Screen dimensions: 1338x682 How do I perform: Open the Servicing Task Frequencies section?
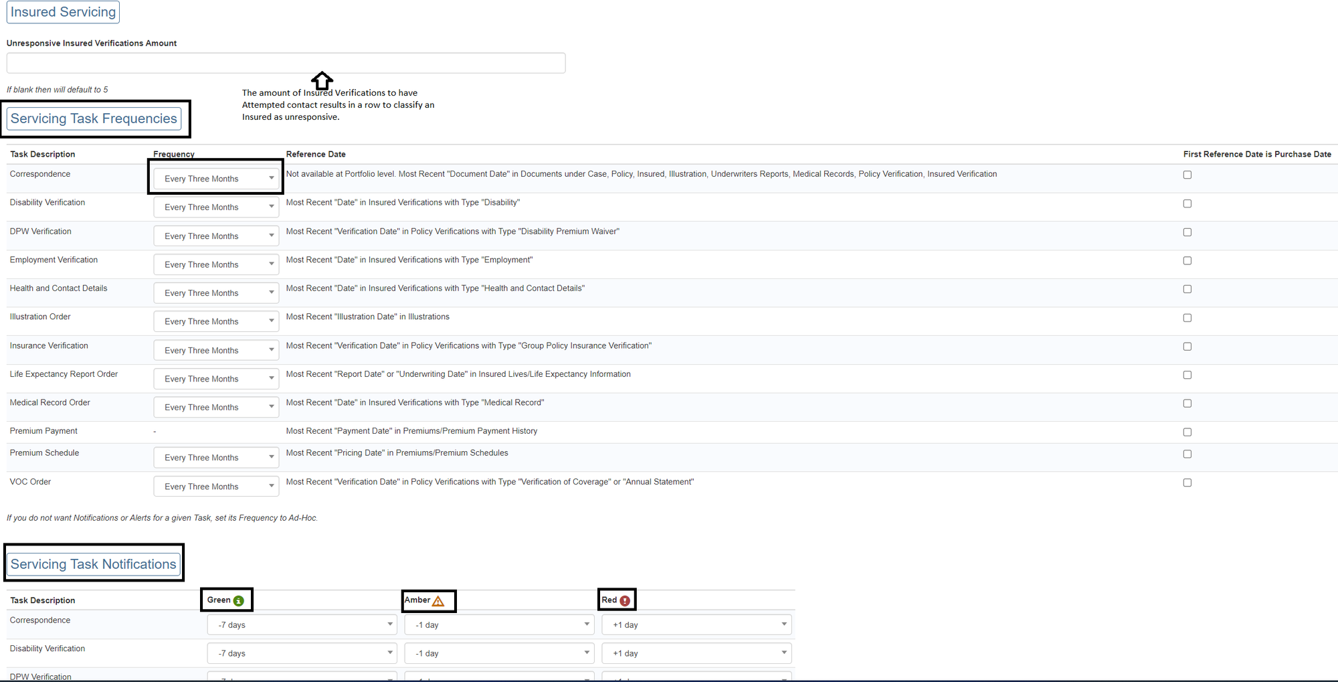click(94, 118)
